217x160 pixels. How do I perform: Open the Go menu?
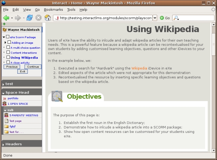click(37, 10)
